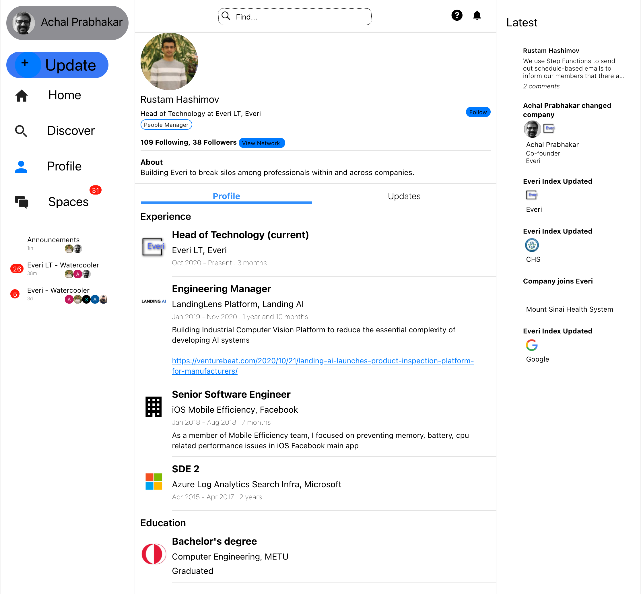The height and width of the screenshot is (594, 641).
Task: Click the Landing AI company logo
Action: (154, 301)
